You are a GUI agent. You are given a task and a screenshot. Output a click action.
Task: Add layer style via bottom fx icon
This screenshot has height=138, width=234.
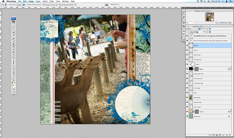coord(213,135)
